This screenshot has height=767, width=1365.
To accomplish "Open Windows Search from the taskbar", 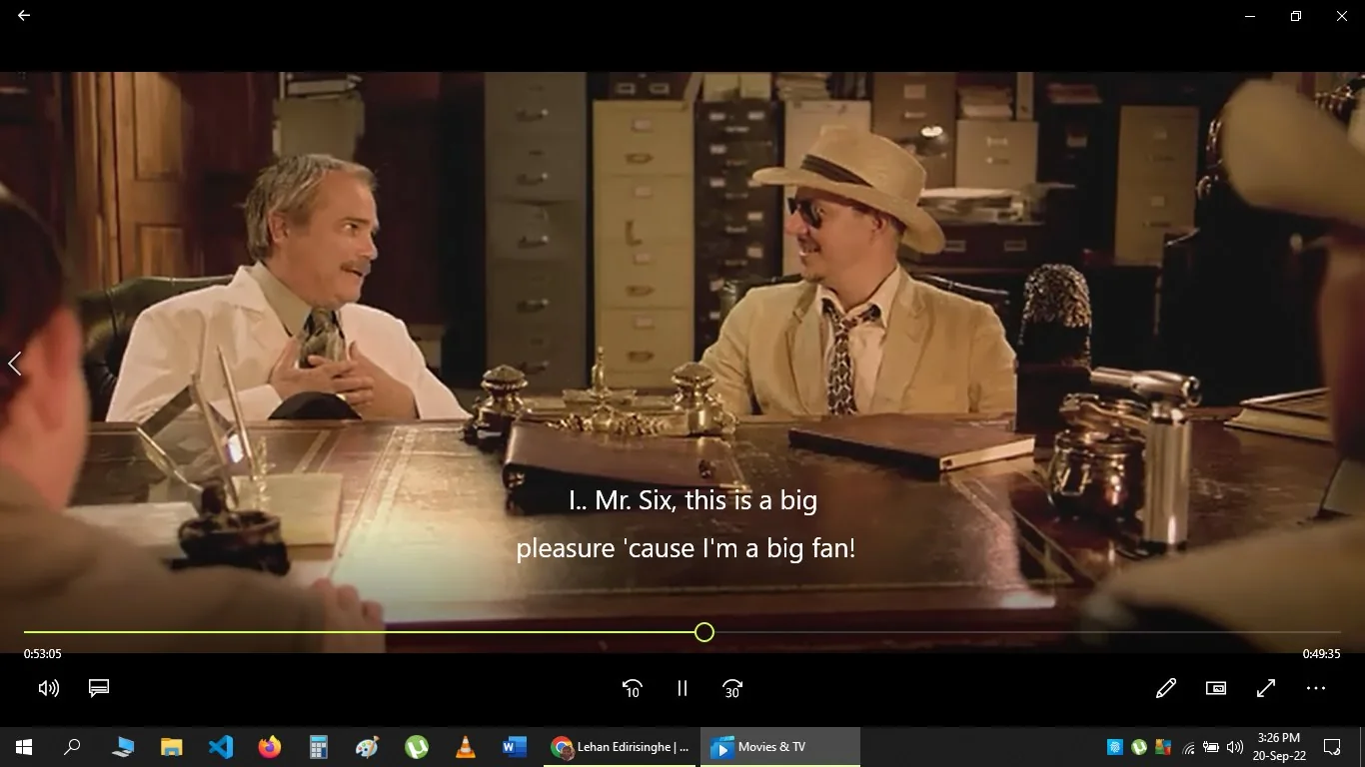I will pos(72,747).
